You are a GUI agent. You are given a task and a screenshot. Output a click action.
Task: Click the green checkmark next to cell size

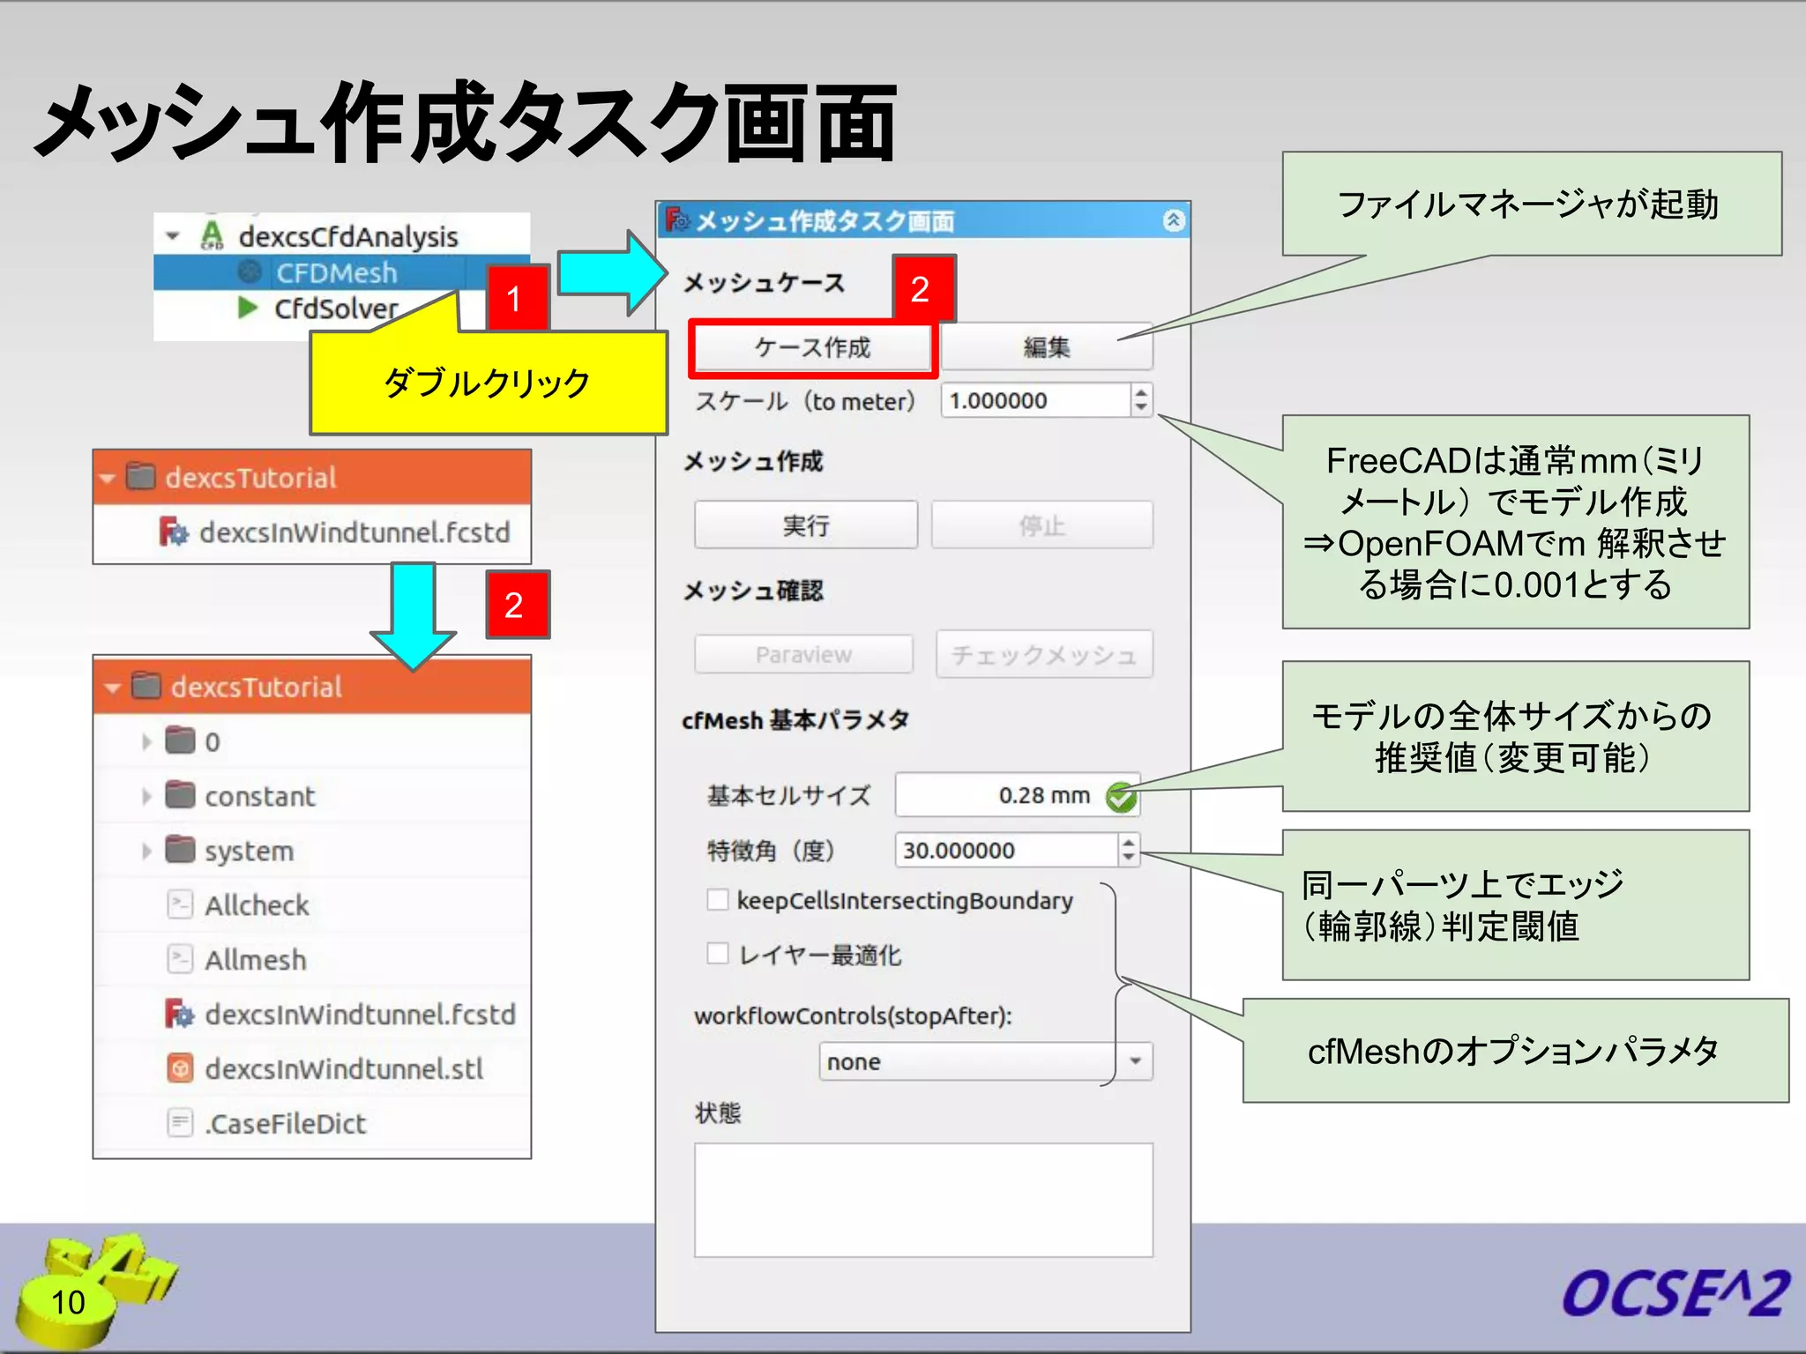pyautogui.click(x=1121, y=797)
